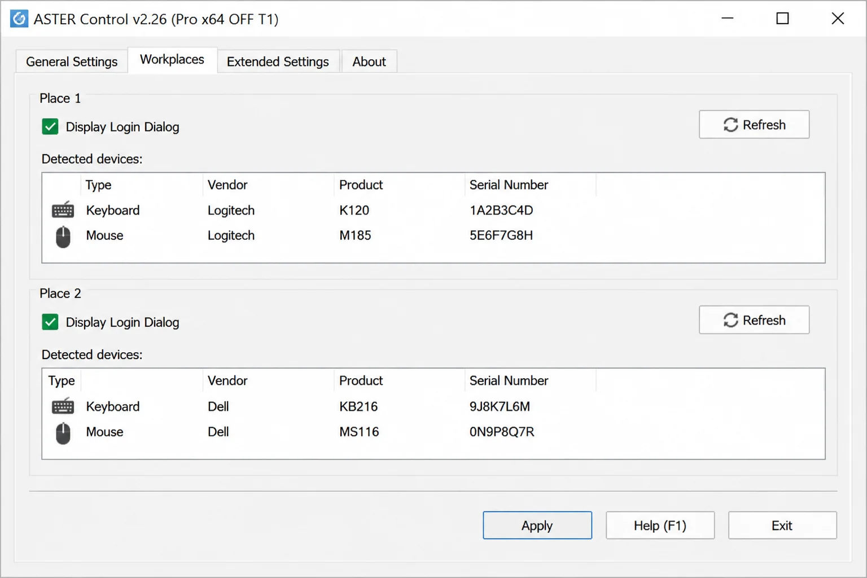Click the M185 product cell
The image size is (867, 578).
(x=355, y=235)
